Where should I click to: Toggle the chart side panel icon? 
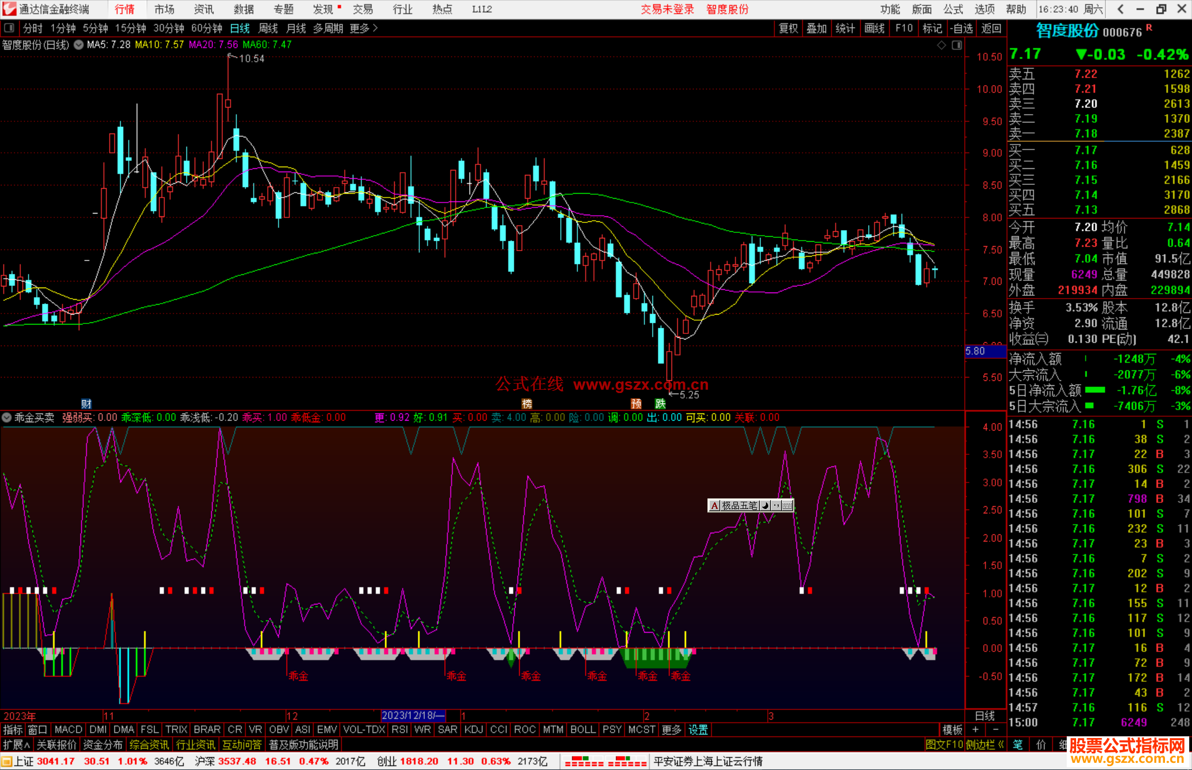point(957,45)
